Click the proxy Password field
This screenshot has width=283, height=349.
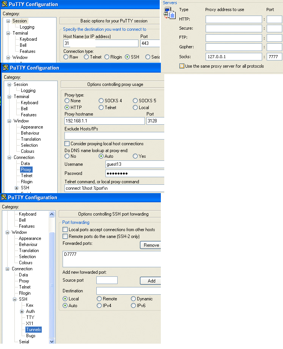point(135,173)
